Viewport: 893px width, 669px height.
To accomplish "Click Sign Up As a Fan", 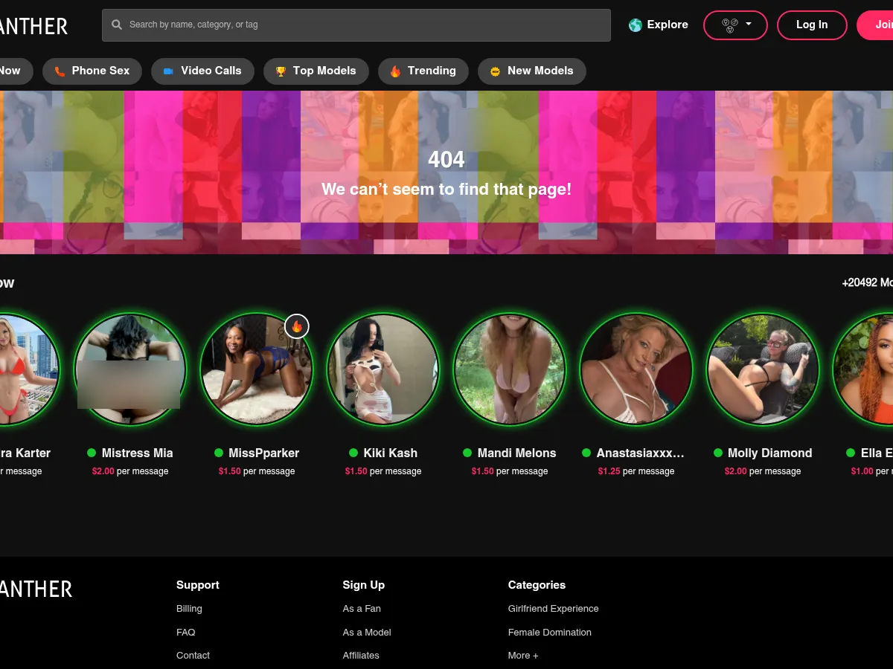I will click(x=362, y=608).
